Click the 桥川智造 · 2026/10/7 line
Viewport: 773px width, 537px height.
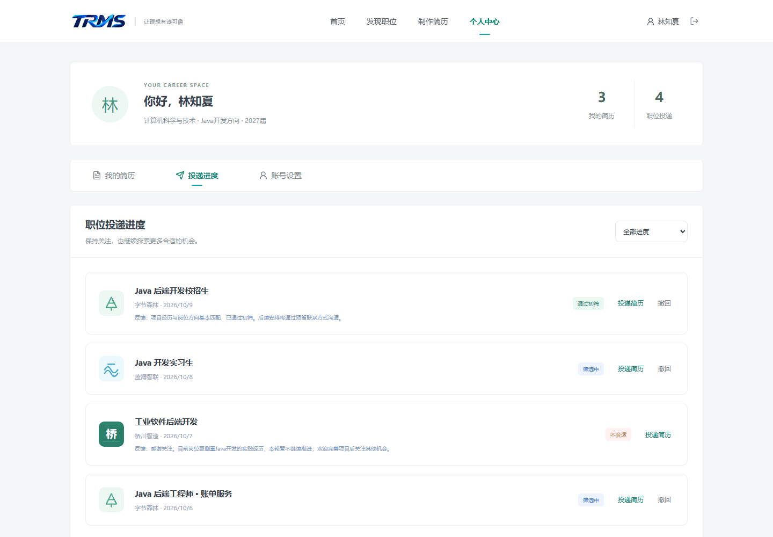pyautogui.click(x=164, y=436)
